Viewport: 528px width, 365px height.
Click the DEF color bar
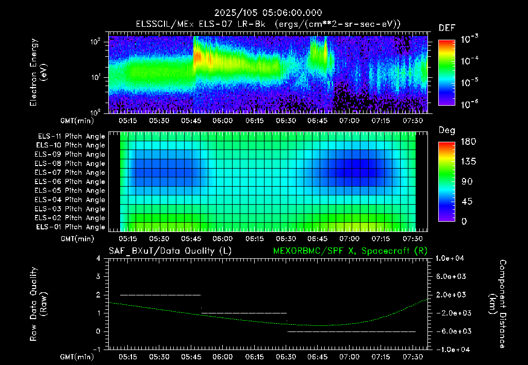click(x=447, y=72)
